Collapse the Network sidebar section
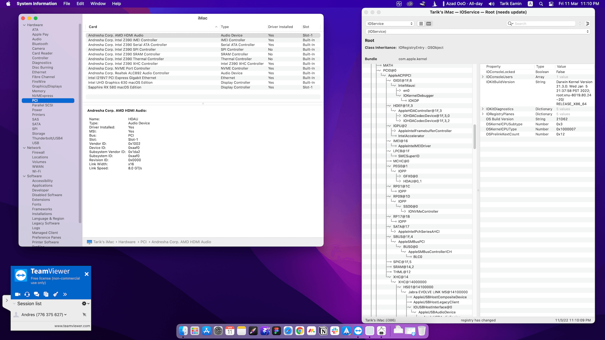Image resolution: width=605 pixels, height=340 pixels. pyautogui.click(x=24, y=148)
